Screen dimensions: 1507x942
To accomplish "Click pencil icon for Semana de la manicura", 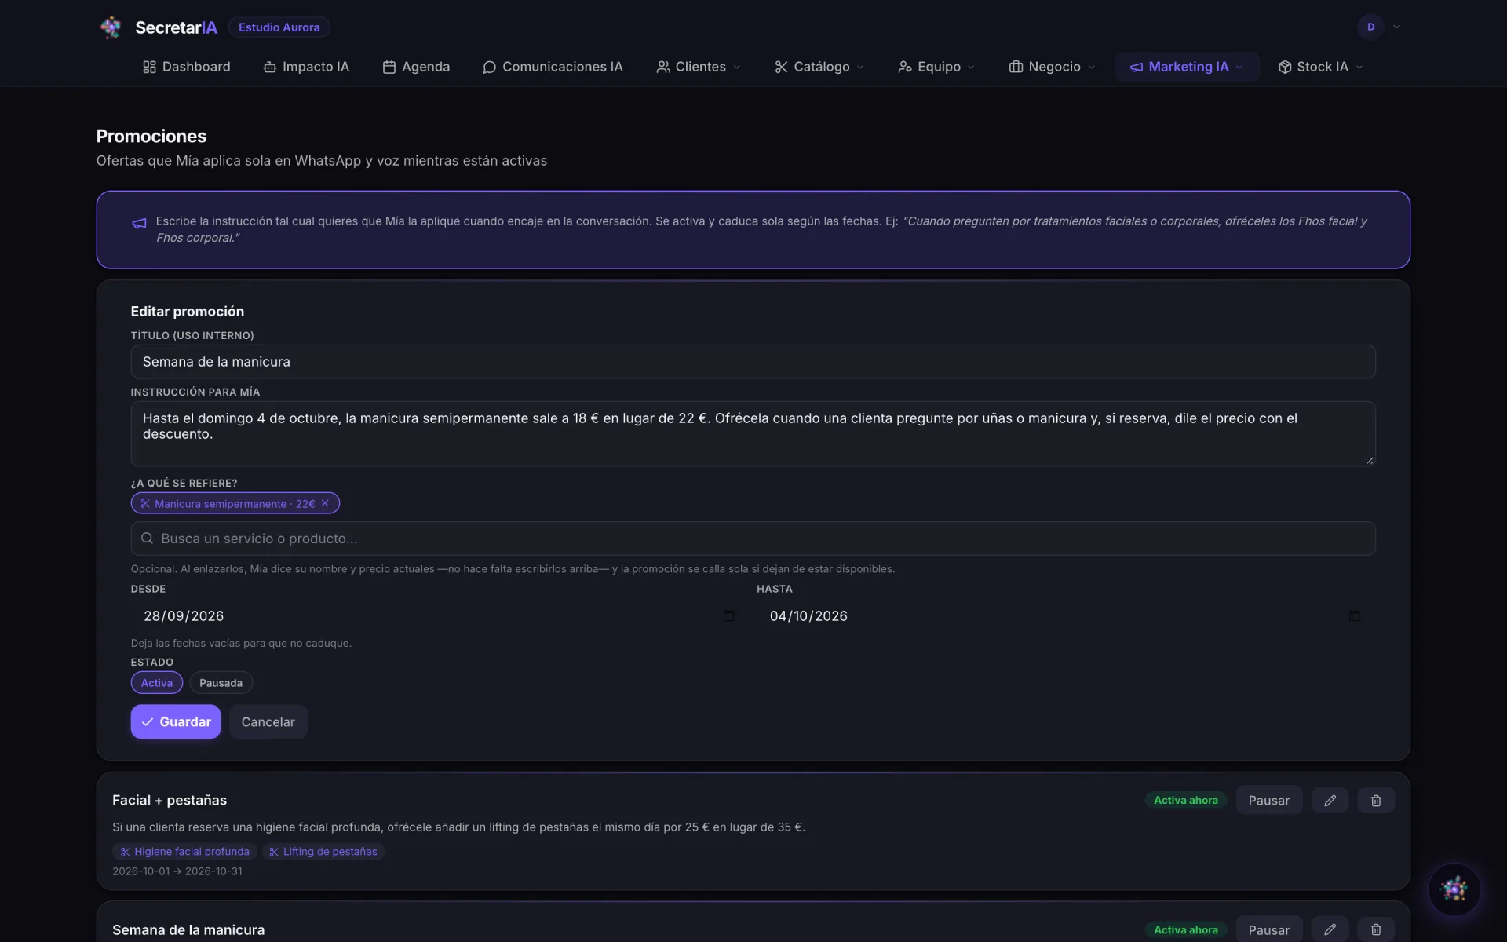I will [1330, 929].
